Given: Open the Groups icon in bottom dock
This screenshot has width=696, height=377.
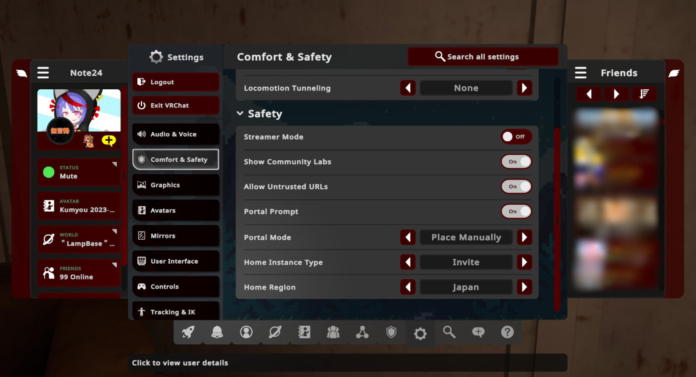Looking at the screenshot, I should click(333, 332).
